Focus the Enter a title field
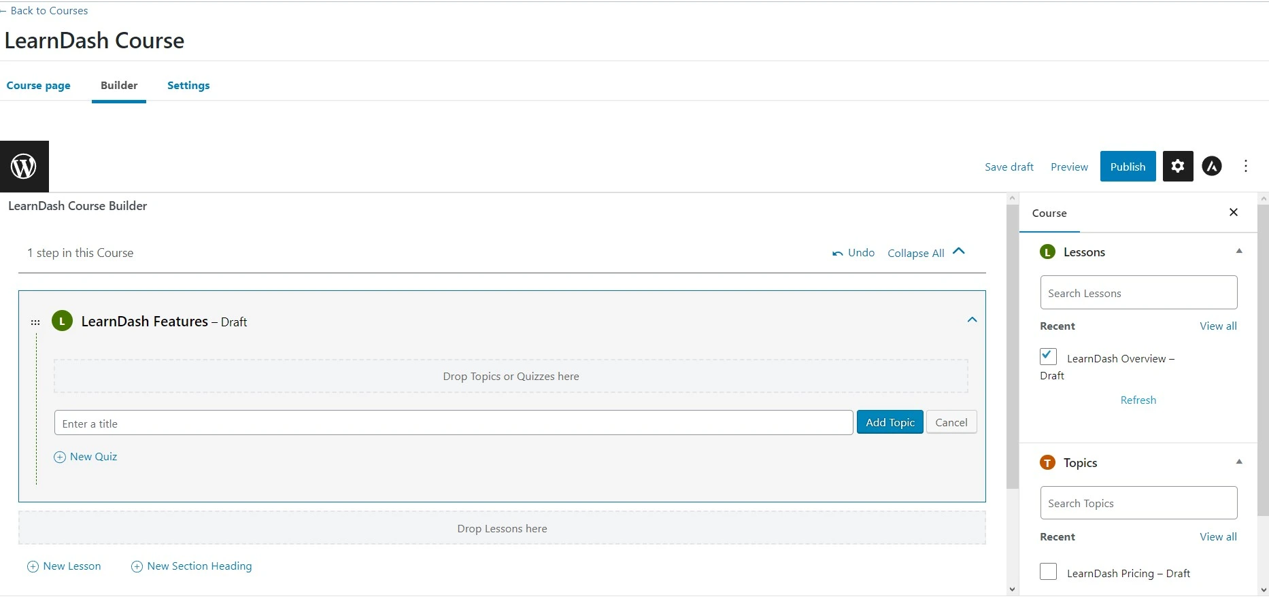The width and height of the screenshot is (1269, 603). [x=454, y=423]
